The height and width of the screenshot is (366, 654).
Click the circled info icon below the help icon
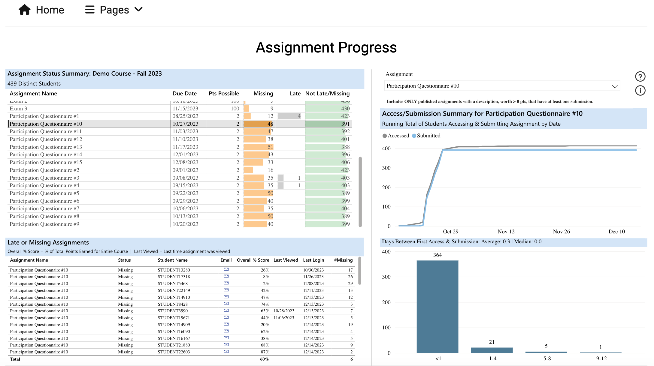tap(640, 91)
